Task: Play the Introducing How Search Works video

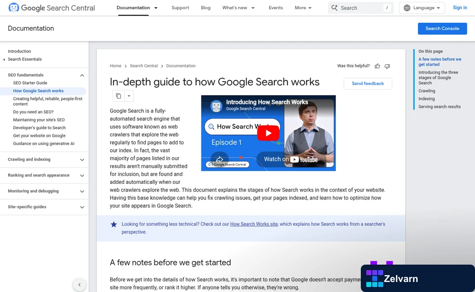Action: click(268, 133)
